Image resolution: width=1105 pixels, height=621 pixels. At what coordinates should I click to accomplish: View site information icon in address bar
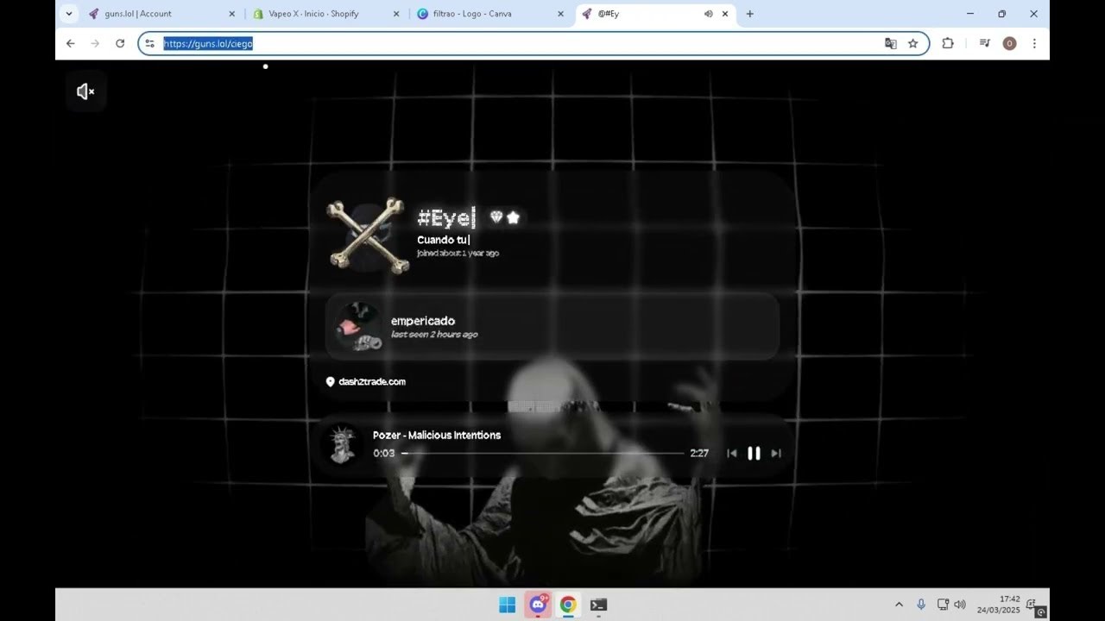[x=149, y=43]
